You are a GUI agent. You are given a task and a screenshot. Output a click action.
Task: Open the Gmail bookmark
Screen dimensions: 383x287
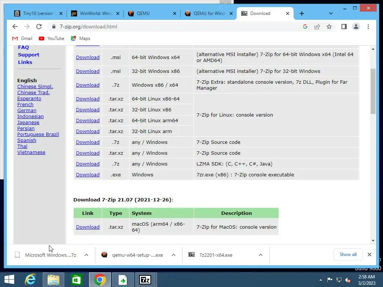(22, 38)
